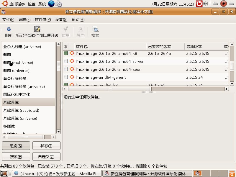Click the 属性 properties toolbar icon

pos(81,29)
